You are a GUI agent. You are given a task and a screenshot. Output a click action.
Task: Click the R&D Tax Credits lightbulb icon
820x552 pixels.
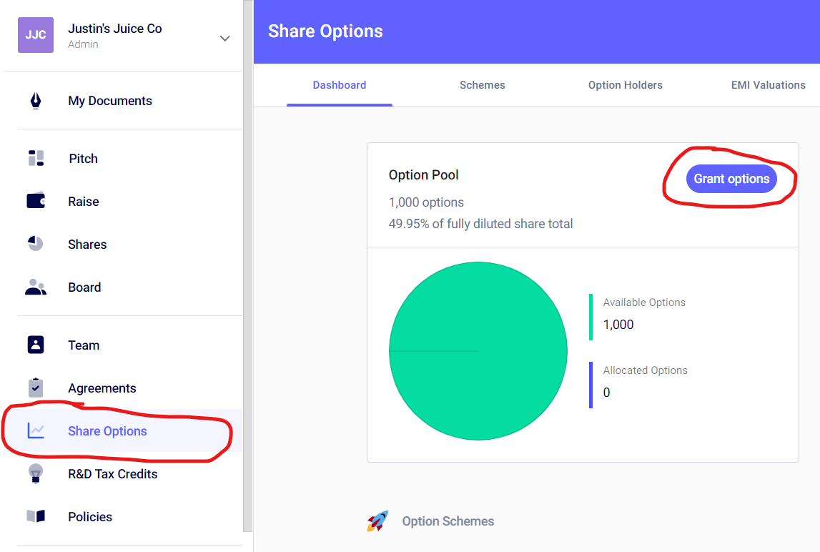[x=36, y=473]
